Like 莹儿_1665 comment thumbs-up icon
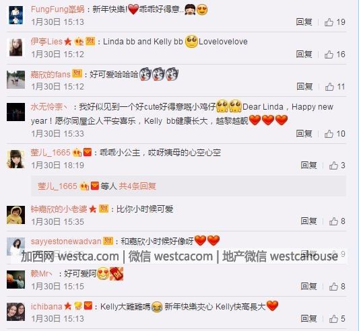Screen dimensions: 359x331 (x=333, y=165)
